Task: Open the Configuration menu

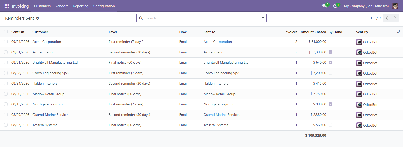Action: coord(104,6)
